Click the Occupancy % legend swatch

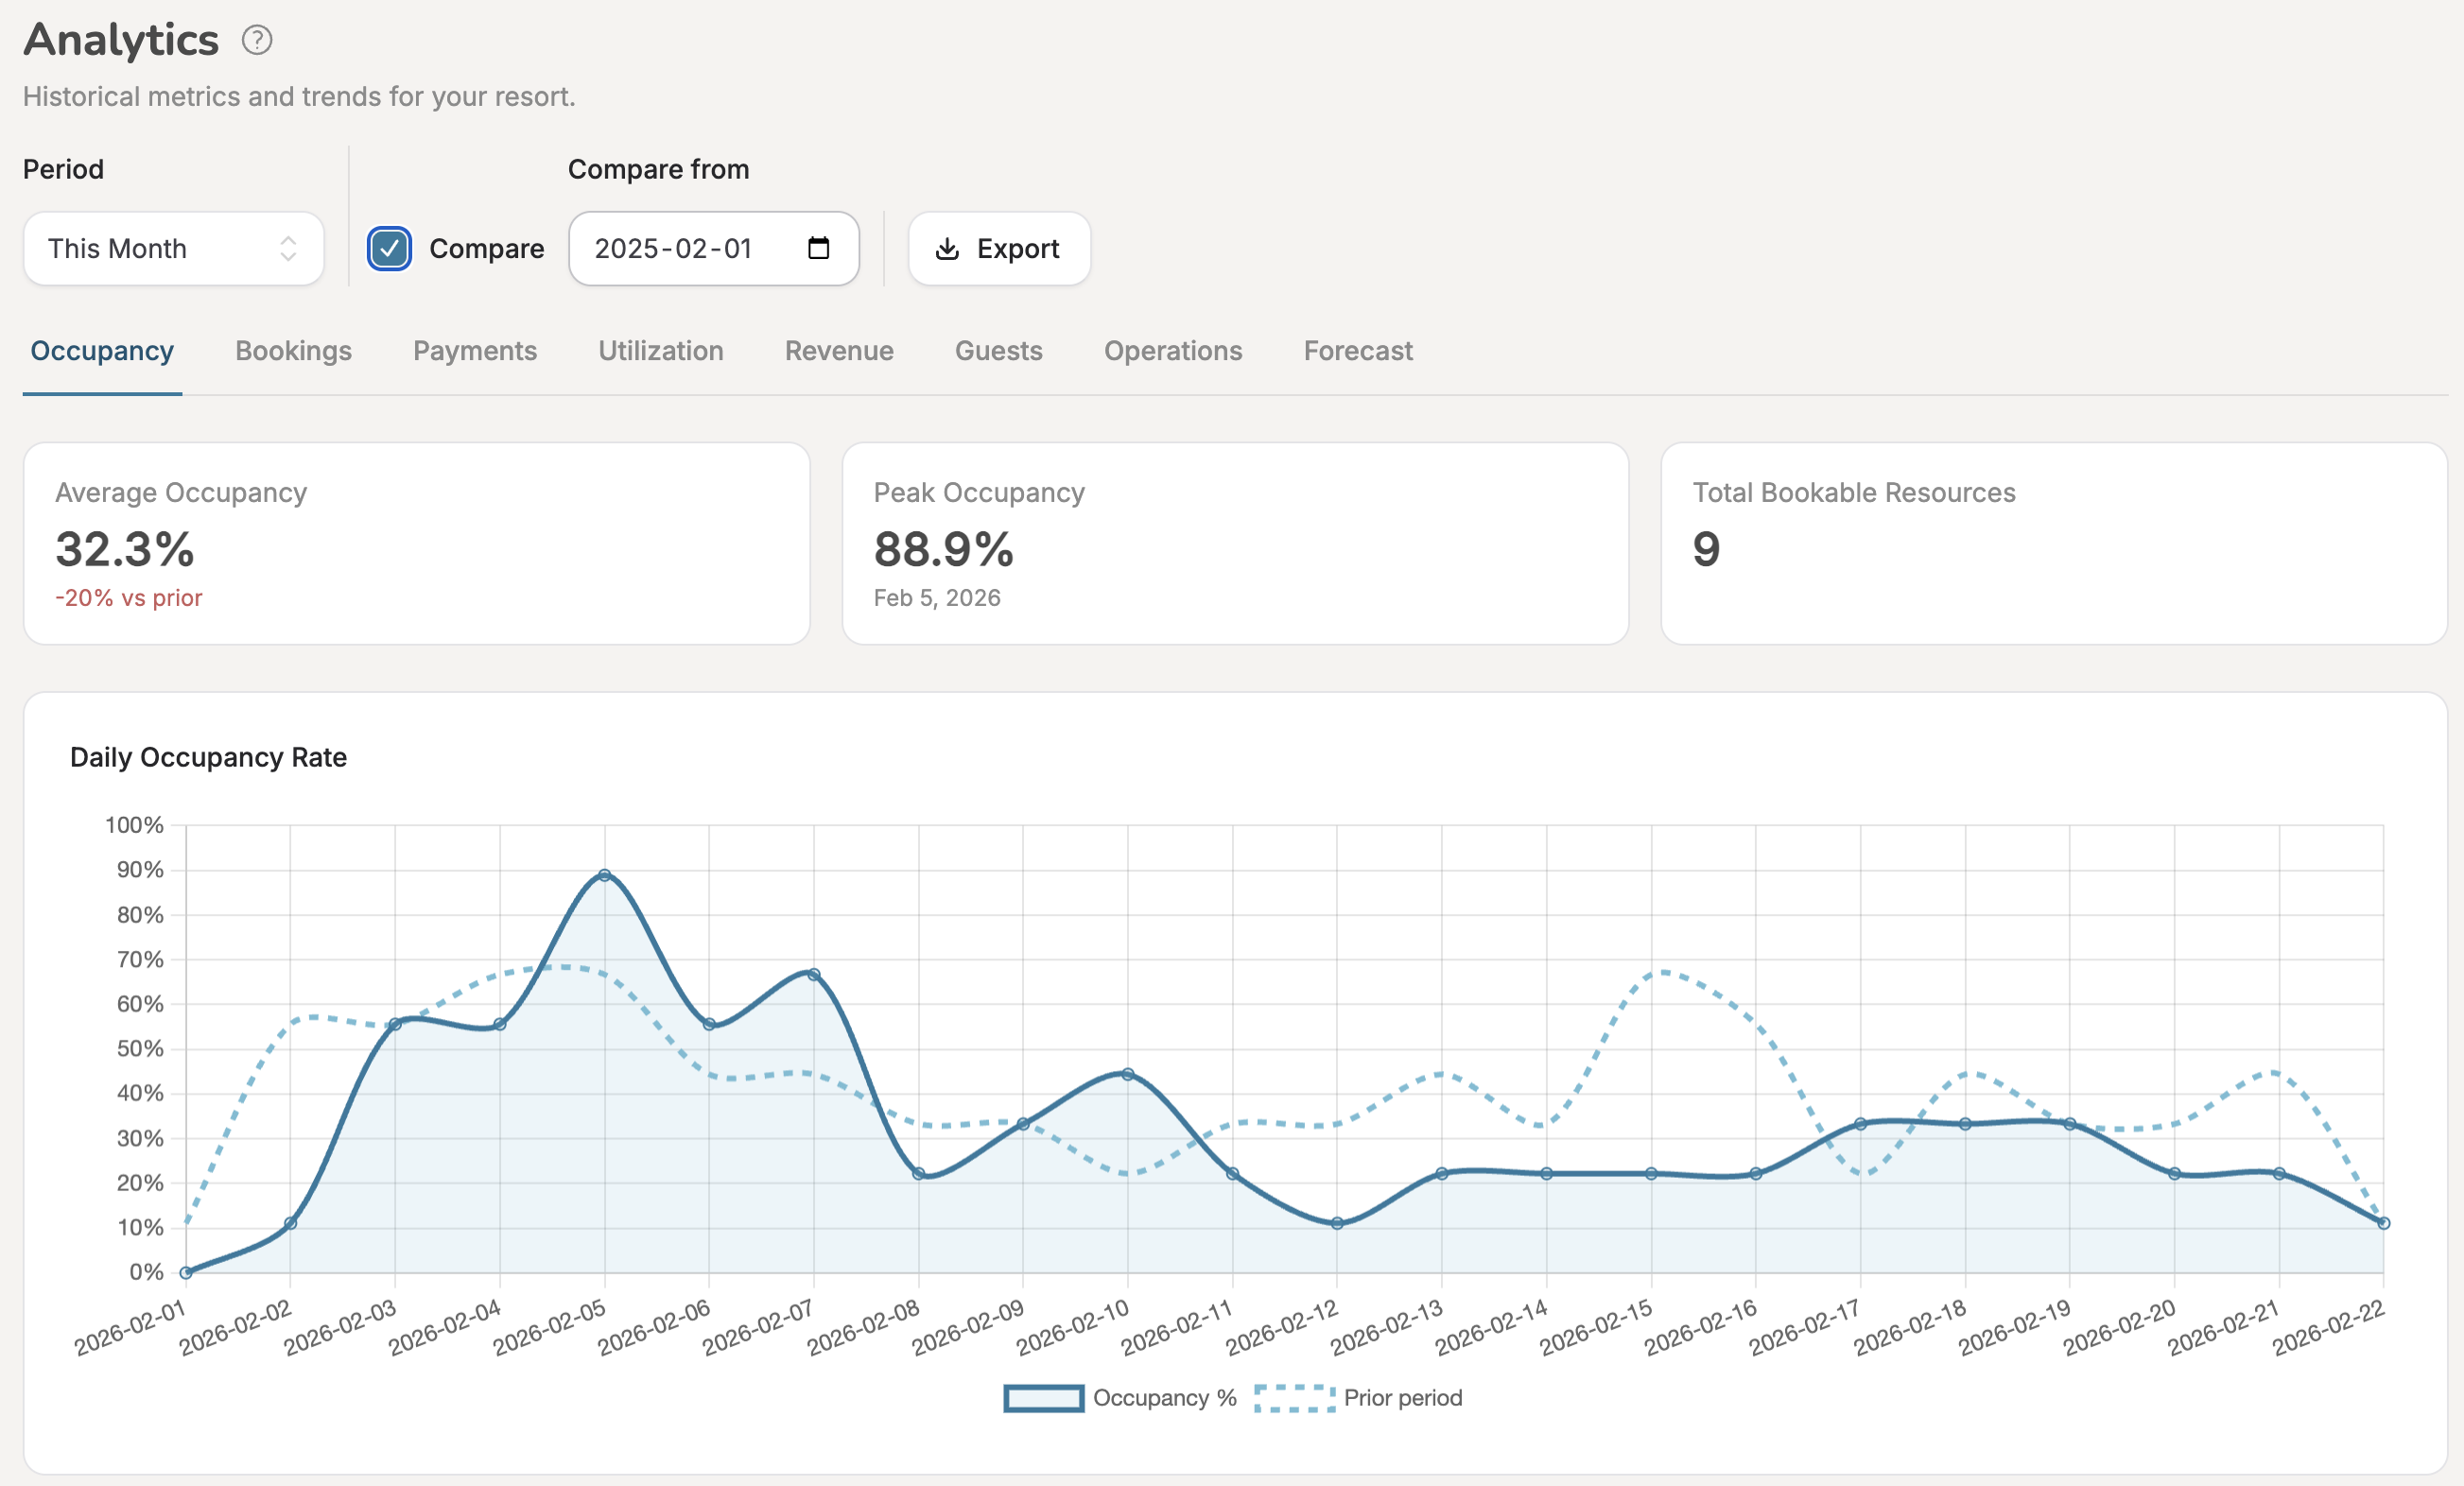point(1042,1398)
